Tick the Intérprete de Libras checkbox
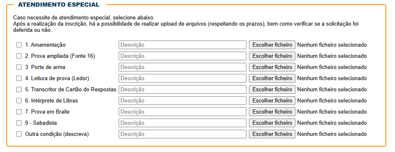Viewport: 395px width, 152px height. [19, 101]
